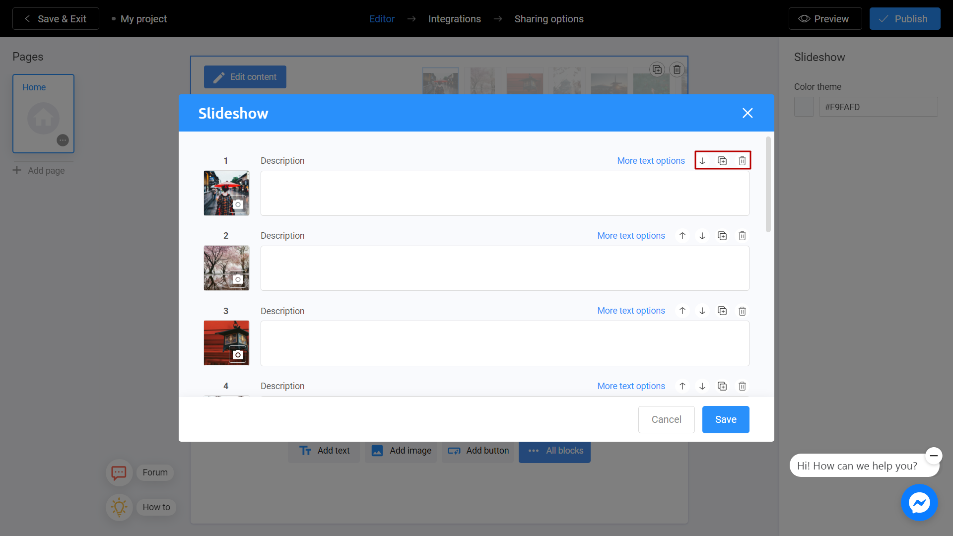Open Sharing options in top navigation
The height and width of the screenshot is (536, 953).
pos(549,18)
